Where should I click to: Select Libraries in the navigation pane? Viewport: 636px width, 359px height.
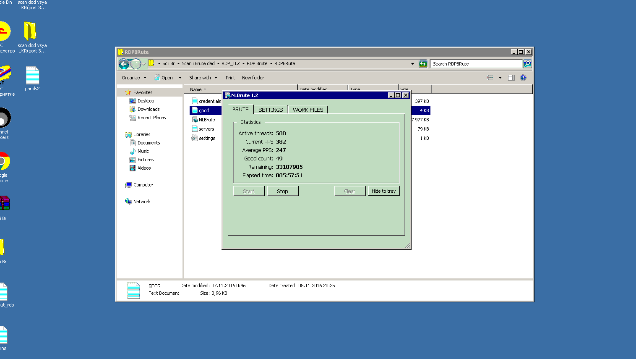[x=142, y=134]
